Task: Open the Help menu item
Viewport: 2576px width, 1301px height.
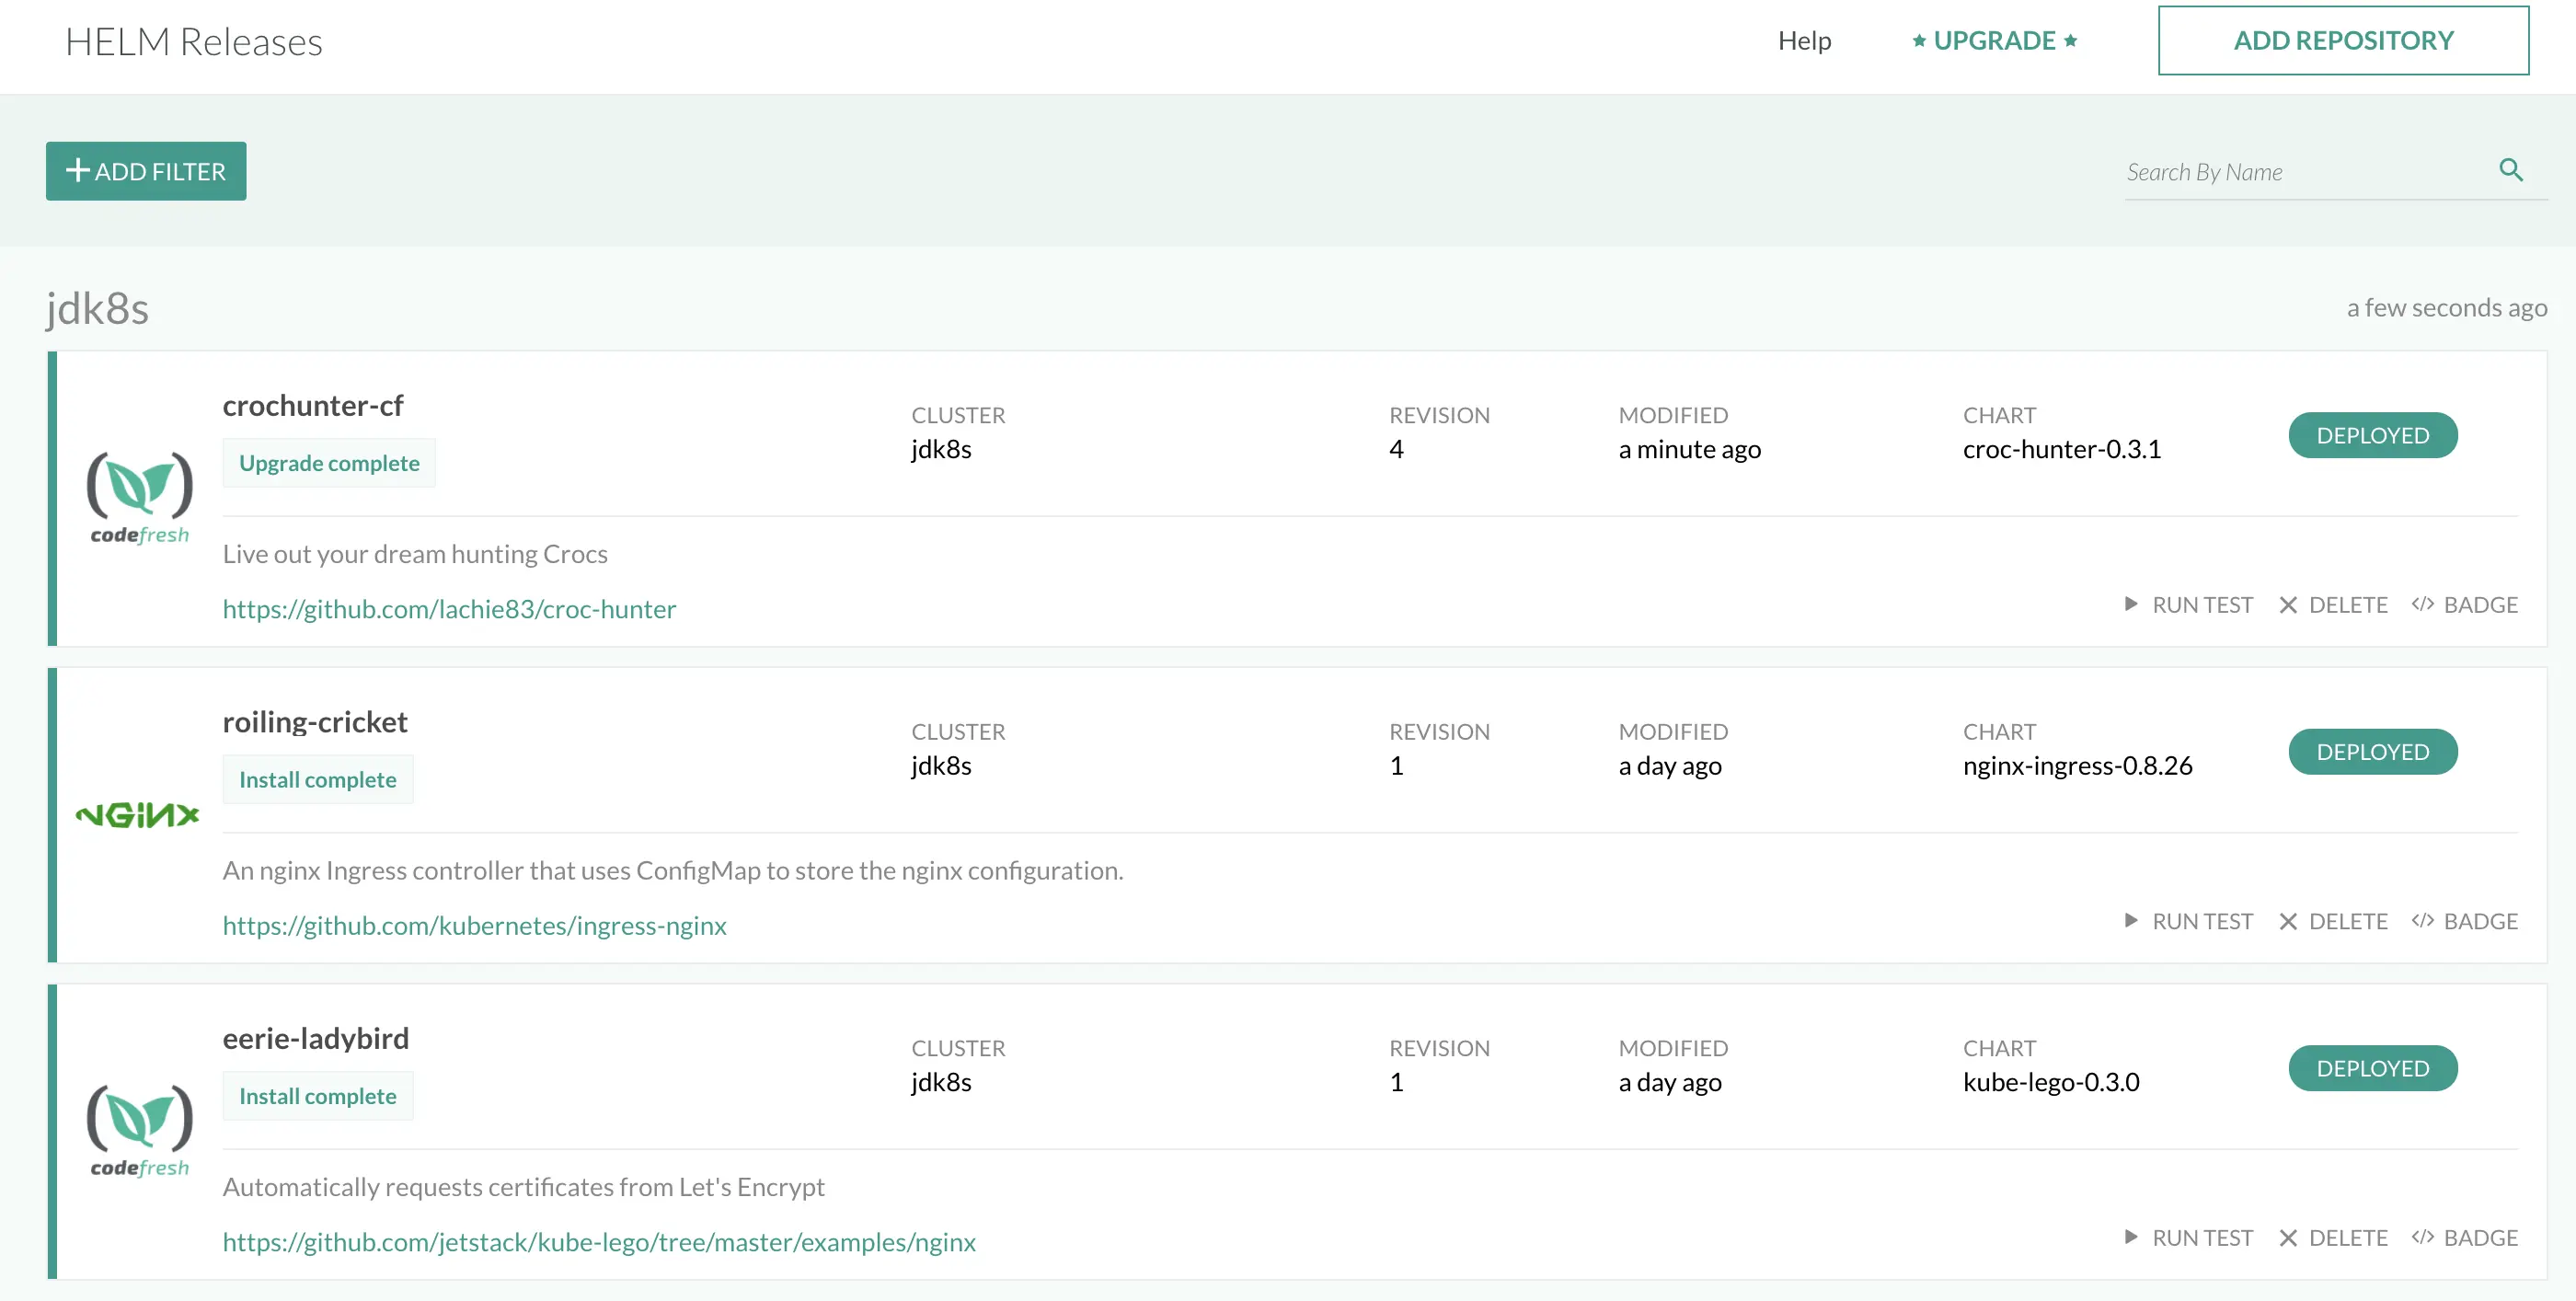Action: pos(1804,41)
